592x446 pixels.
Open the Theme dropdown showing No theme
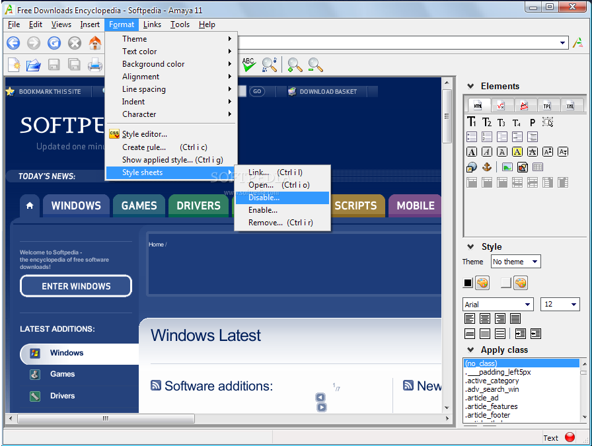[516, 262]
